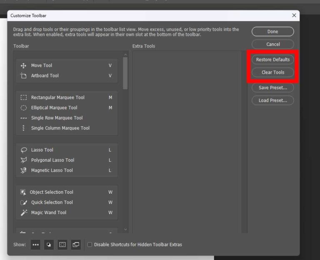Screen dimensions: 320x260
Task: Select Object Selection Tool label
Action: (51, 192)
